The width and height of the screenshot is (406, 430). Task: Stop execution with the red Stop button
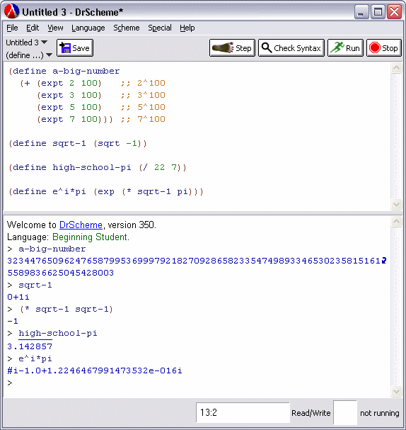[384, 48]
